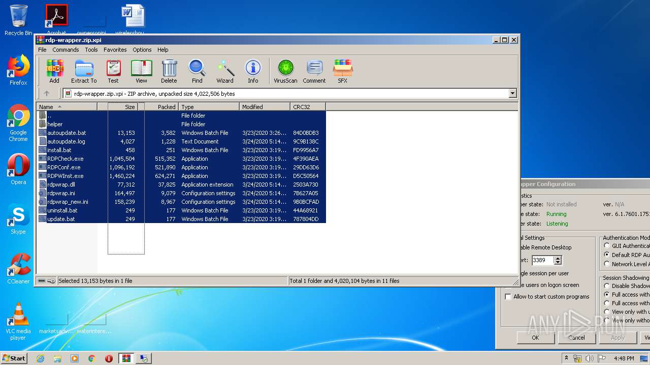650x365 pixels.
Task: Select the parent '..' folder row
Action: pyautogui.click(x=181, y=116)
